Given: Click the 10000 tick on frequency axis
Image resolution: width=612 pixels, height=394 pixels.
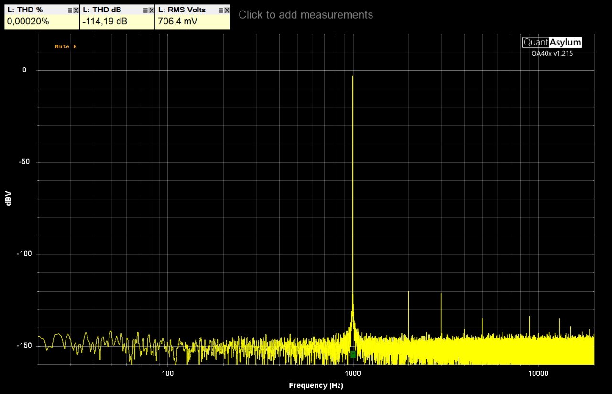Looking at the screenshot, I should pos(538,373).
